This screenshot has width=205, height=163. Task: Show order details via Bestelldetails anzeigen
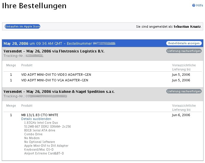coord(184,43)
